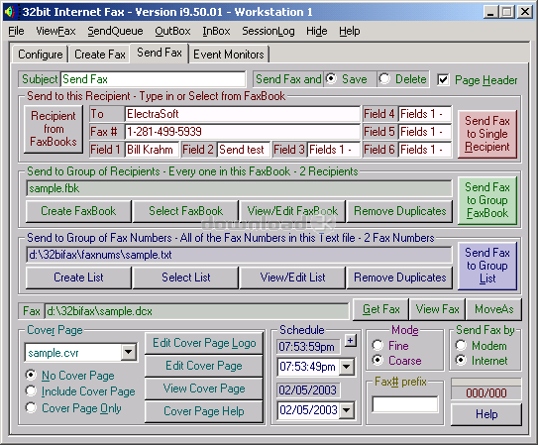Click the plus button beside the Schedule time
Screen dimensions: 538x445
pyautogui.click(x=351, y=341)
